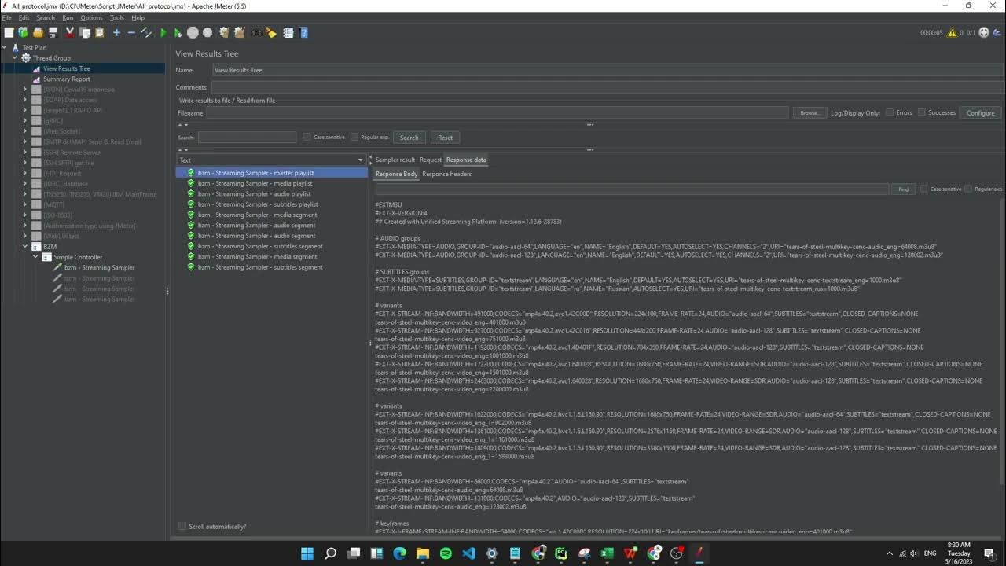
Task: Click the Clear results toolbar icon
Action: (224, 33)
